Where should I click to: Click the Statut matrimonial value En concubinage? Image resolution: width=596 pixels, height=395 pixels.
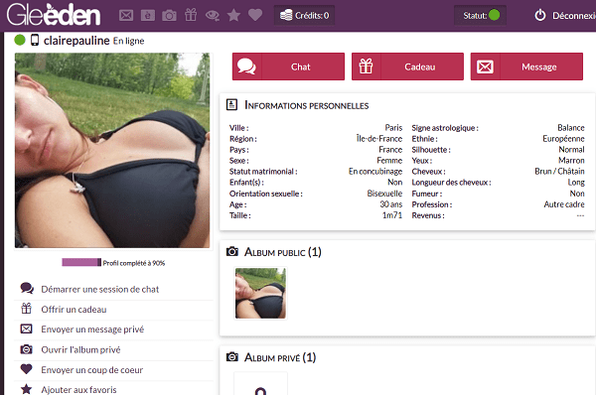point(375,172)
